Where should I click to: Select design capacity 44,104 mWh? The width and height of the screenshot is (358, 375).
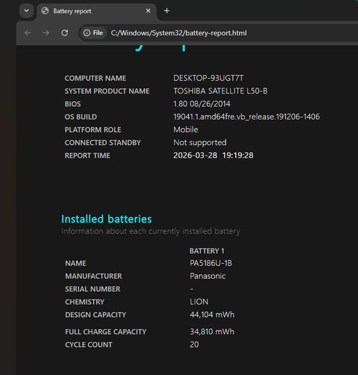[212, 314]
